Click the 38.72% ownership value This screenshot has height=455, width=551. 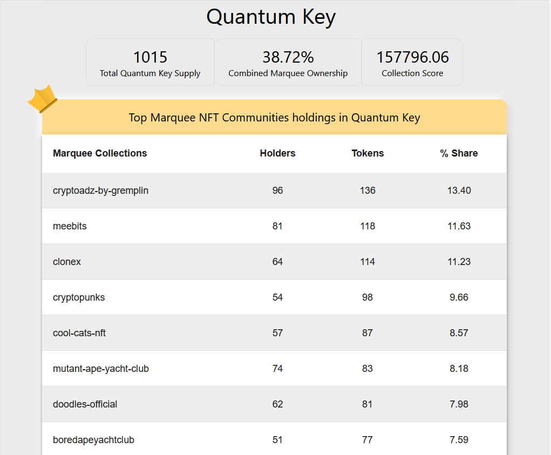pos(288,57)
